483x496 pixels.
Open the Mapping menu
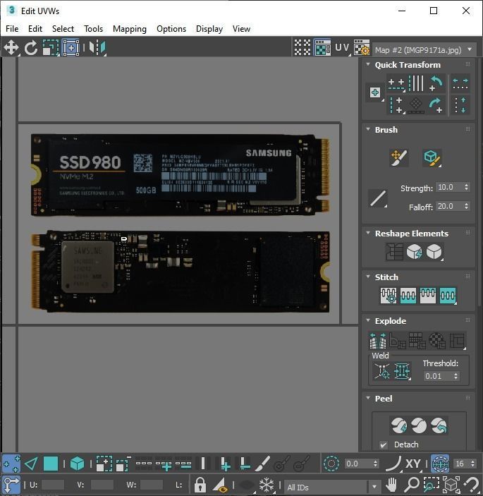pyautogui.click(x=130, y=29)
